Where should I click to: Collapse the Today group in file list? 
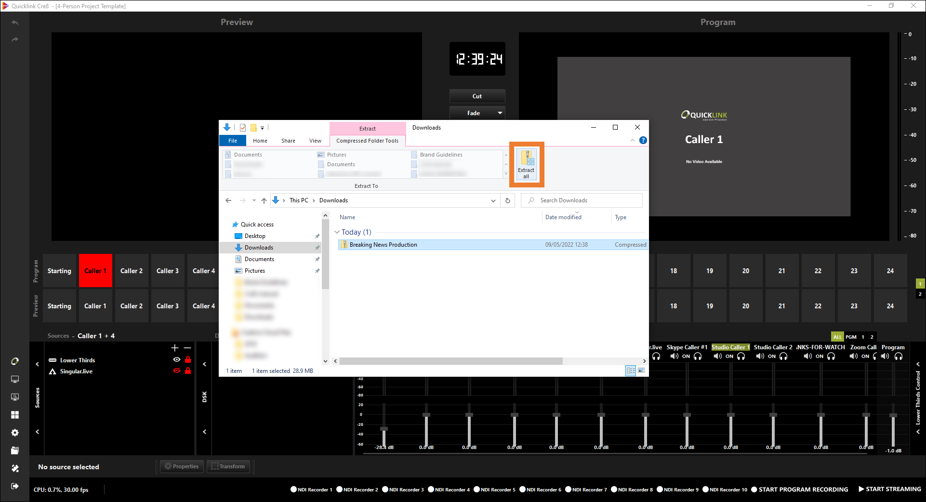click(337, 232)
